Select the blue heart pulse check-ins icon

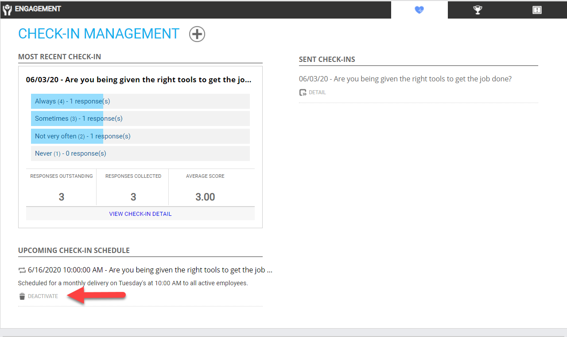tap(419, 9)
